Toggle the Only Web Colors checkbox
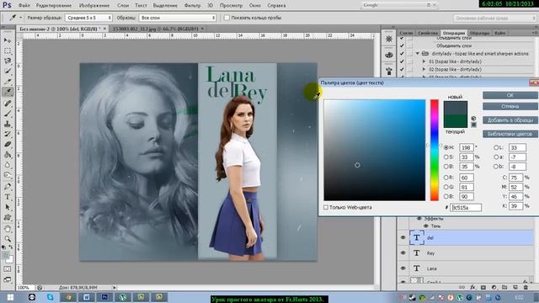This screenshot has height=303, width=539. tap(326, 207)
